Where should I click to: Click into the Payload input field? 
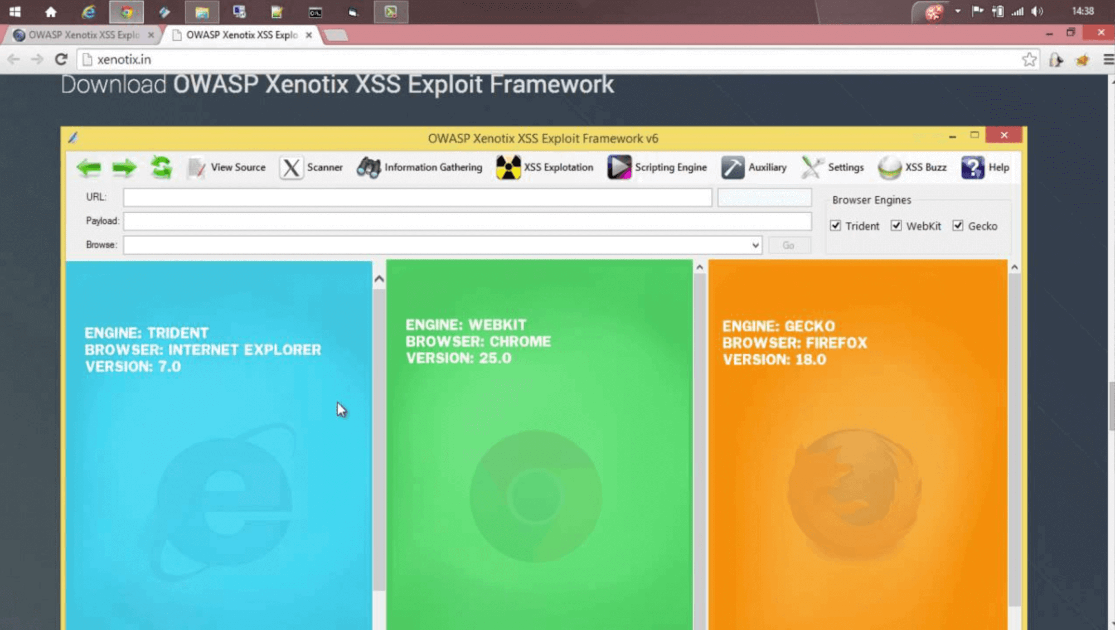[467, 221]
